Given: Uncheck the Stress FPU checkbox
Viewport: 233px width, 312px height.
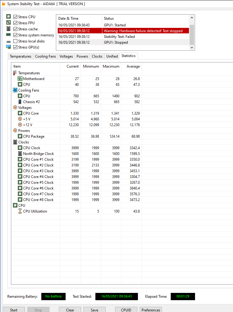Looking at the screenshot, I should point(15,23).
